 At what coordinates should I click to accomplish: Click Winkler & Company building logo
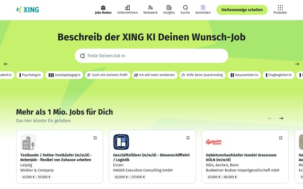coord(28,142)
